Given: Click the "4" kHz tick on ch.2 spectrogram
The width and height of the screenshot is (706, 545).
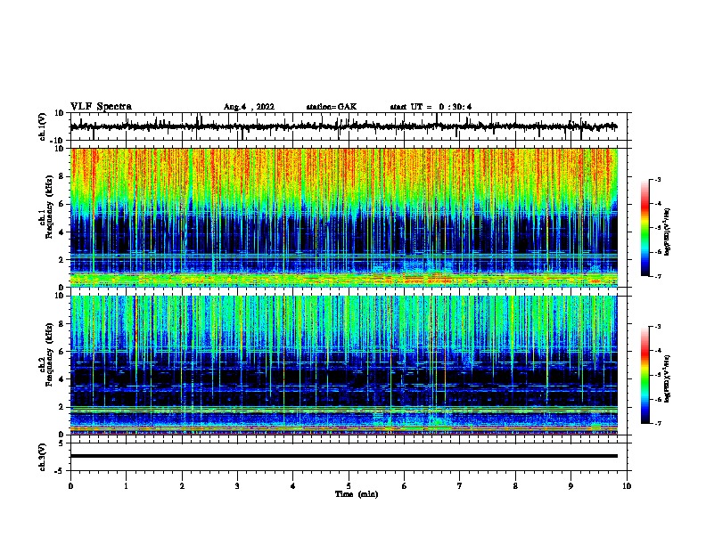Looking at the screenshot, I should click(62, 379).
